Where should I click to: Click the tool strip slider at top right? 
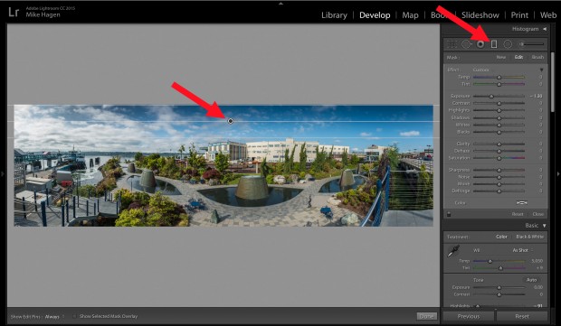(532, 44)
